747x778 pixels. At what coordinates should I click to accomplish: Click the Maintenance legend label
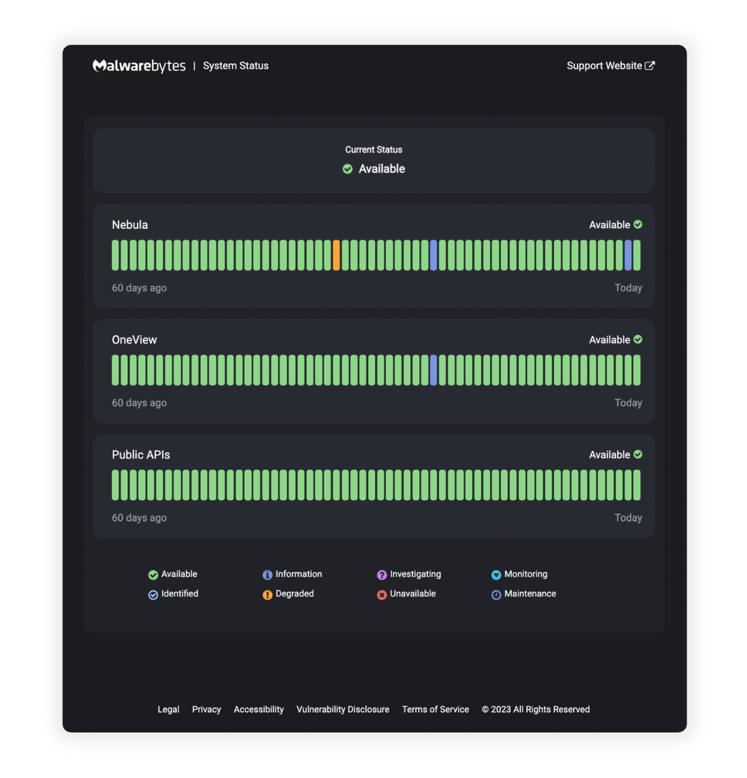coord(530,594)
